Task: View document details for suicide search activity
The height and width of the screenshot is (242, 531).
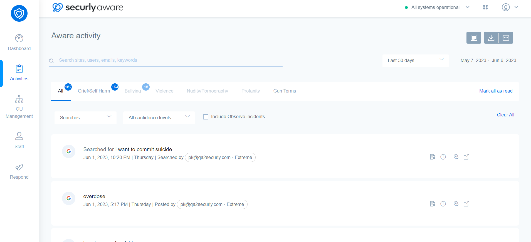Action: 433,157
